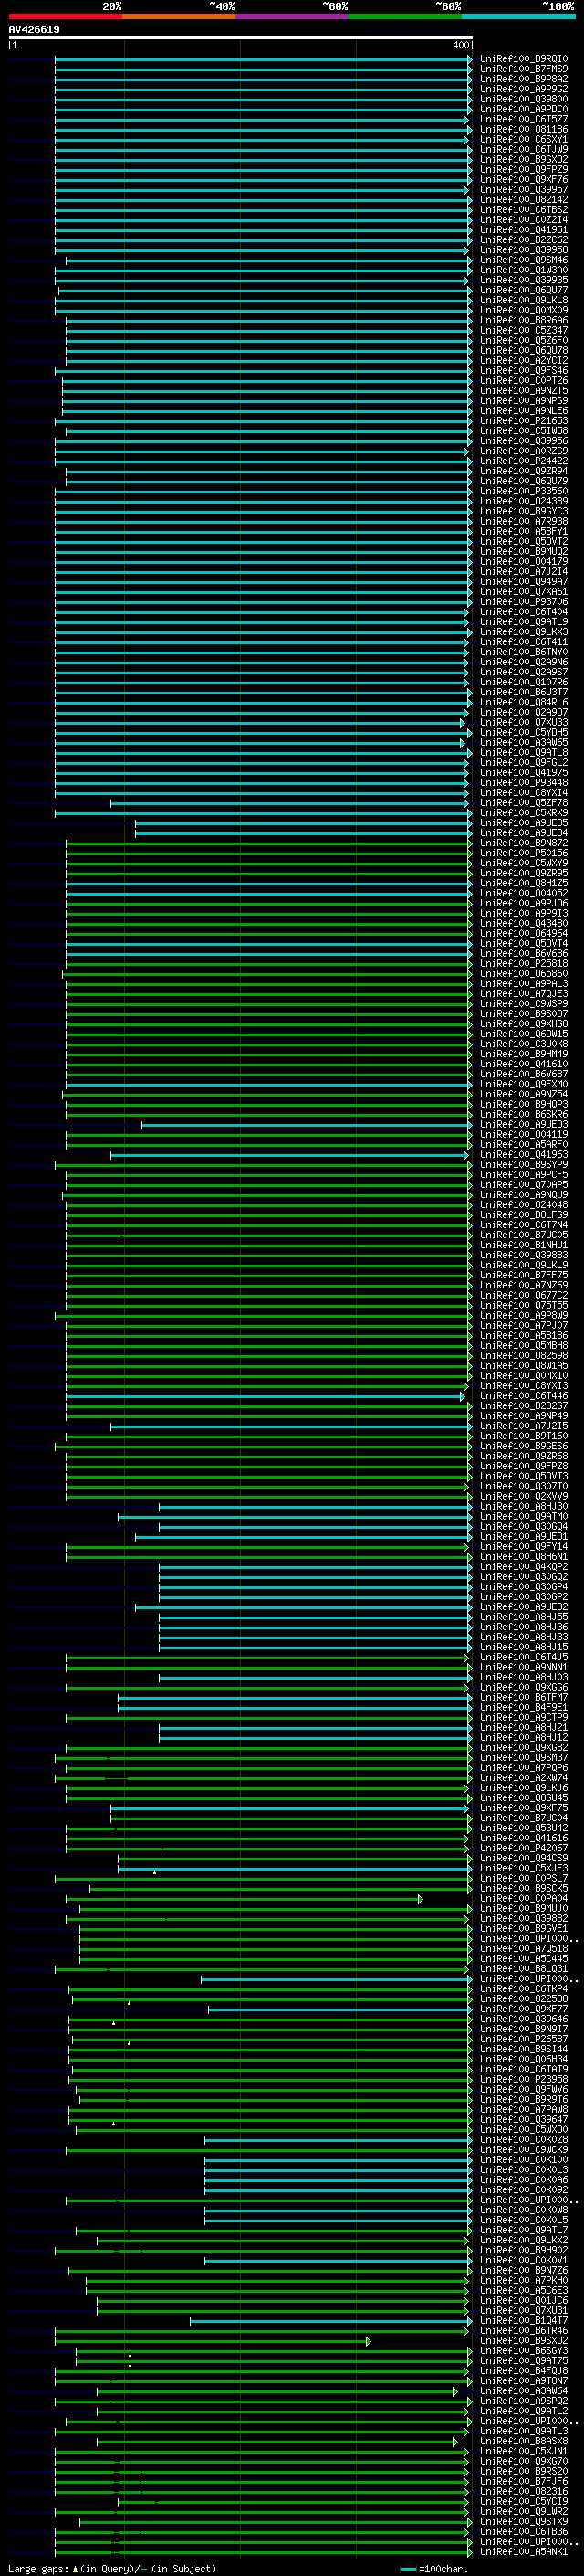Viewport: 584px width, 2576px height.
Task: Click the short green alignment bar for UniRef100_B9SXD2
Action: 213,2341
